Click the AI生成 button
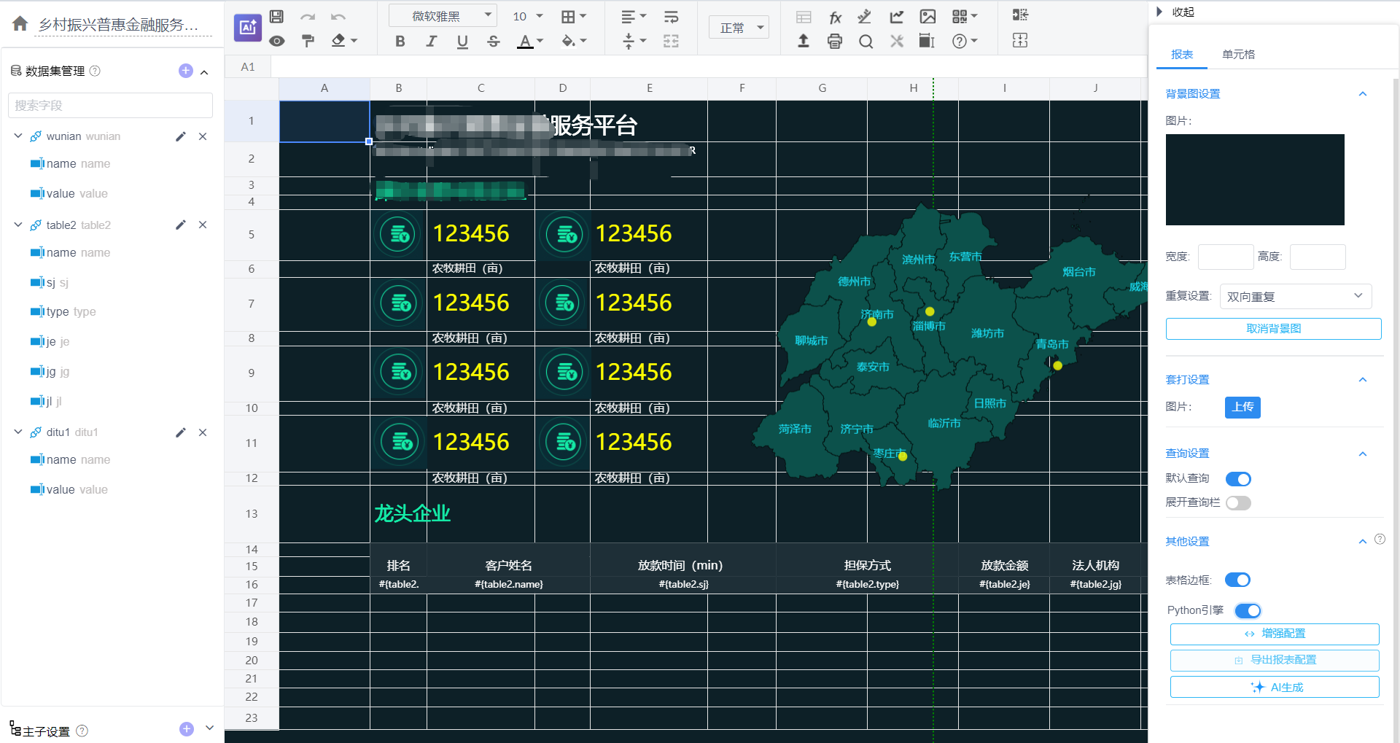This screenshot has width=1400, height=743. pyautogui.click(x=1274, y=687)
